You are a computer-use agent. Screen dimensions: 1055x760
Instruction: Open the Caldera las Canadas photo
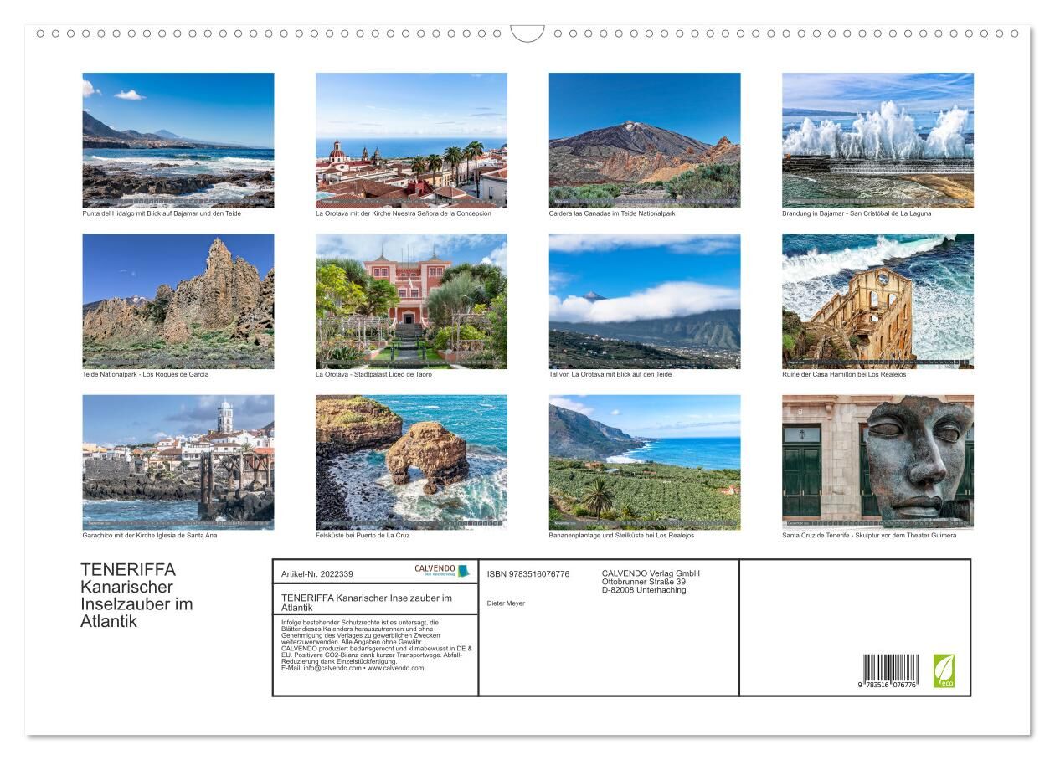tap(645, 140)
